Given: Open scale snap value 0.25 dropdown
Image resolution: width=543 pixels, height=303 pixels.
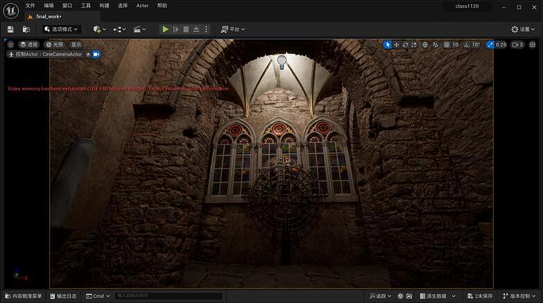Looking at the screenshot, I should (x=501, y=44).
